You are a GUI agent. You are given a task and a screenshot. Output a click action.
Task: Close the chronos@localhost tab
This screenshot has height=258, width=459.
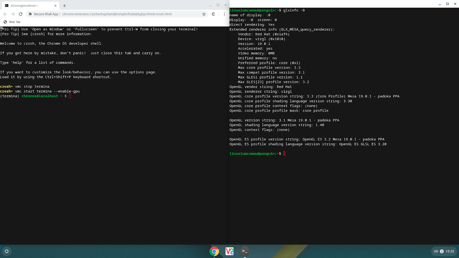(55, 6)
